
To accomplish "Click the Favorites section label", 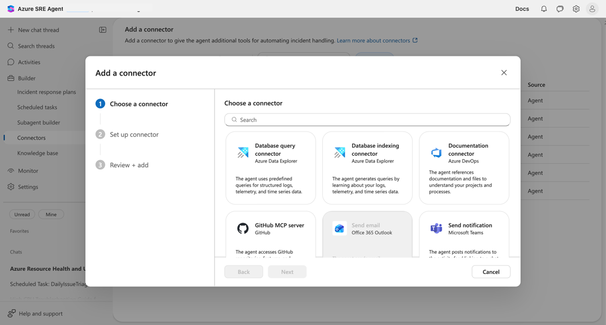I will [x=20, y=231].
